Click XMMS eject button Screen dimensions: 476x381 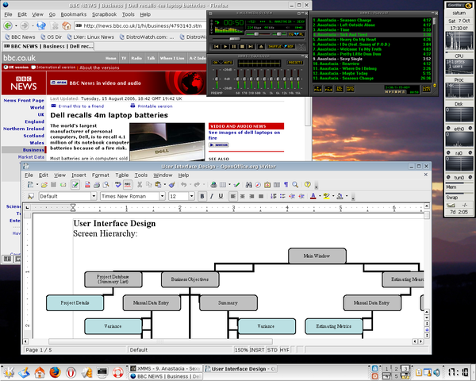click(x=260, y=47)
